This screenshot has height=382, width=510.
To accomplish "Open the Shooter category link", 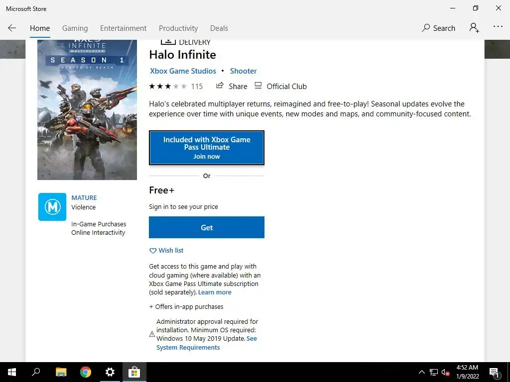I will [x=243, y=71].
